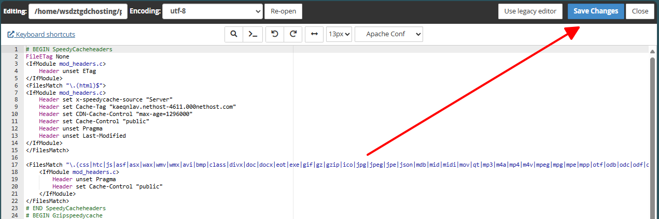This screenshot has width=659, height=219.
Task: Open the Apache Conf syntax dropdown
Action: coord(389,34)
